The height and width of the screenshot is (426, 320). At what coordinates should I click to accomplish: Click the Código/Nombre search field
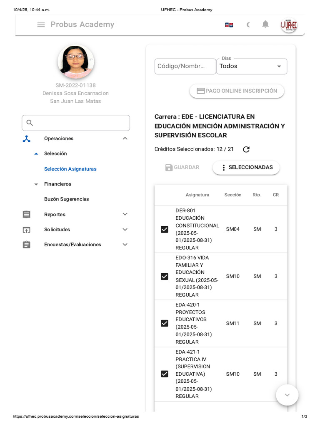pyautogui.click(x=185, y=67)
